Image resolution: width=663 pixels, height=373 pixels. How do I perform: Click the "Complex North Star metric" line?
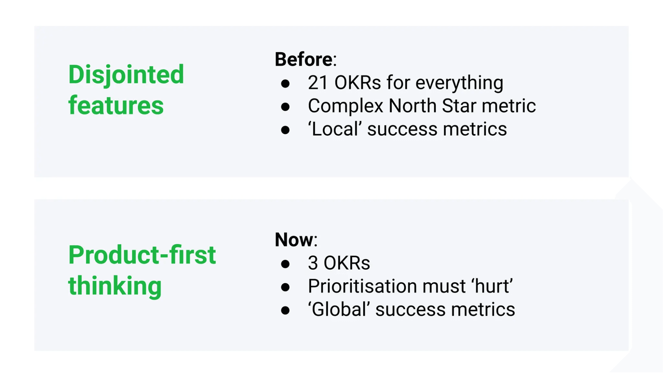[x=422, y=106]
